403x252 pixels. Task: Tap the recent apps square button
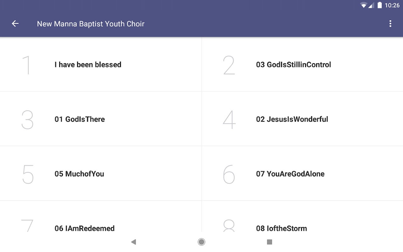point(269,242)
